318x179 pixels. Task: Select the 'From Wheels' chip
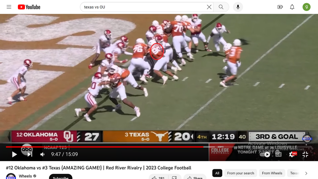[272, 173]
